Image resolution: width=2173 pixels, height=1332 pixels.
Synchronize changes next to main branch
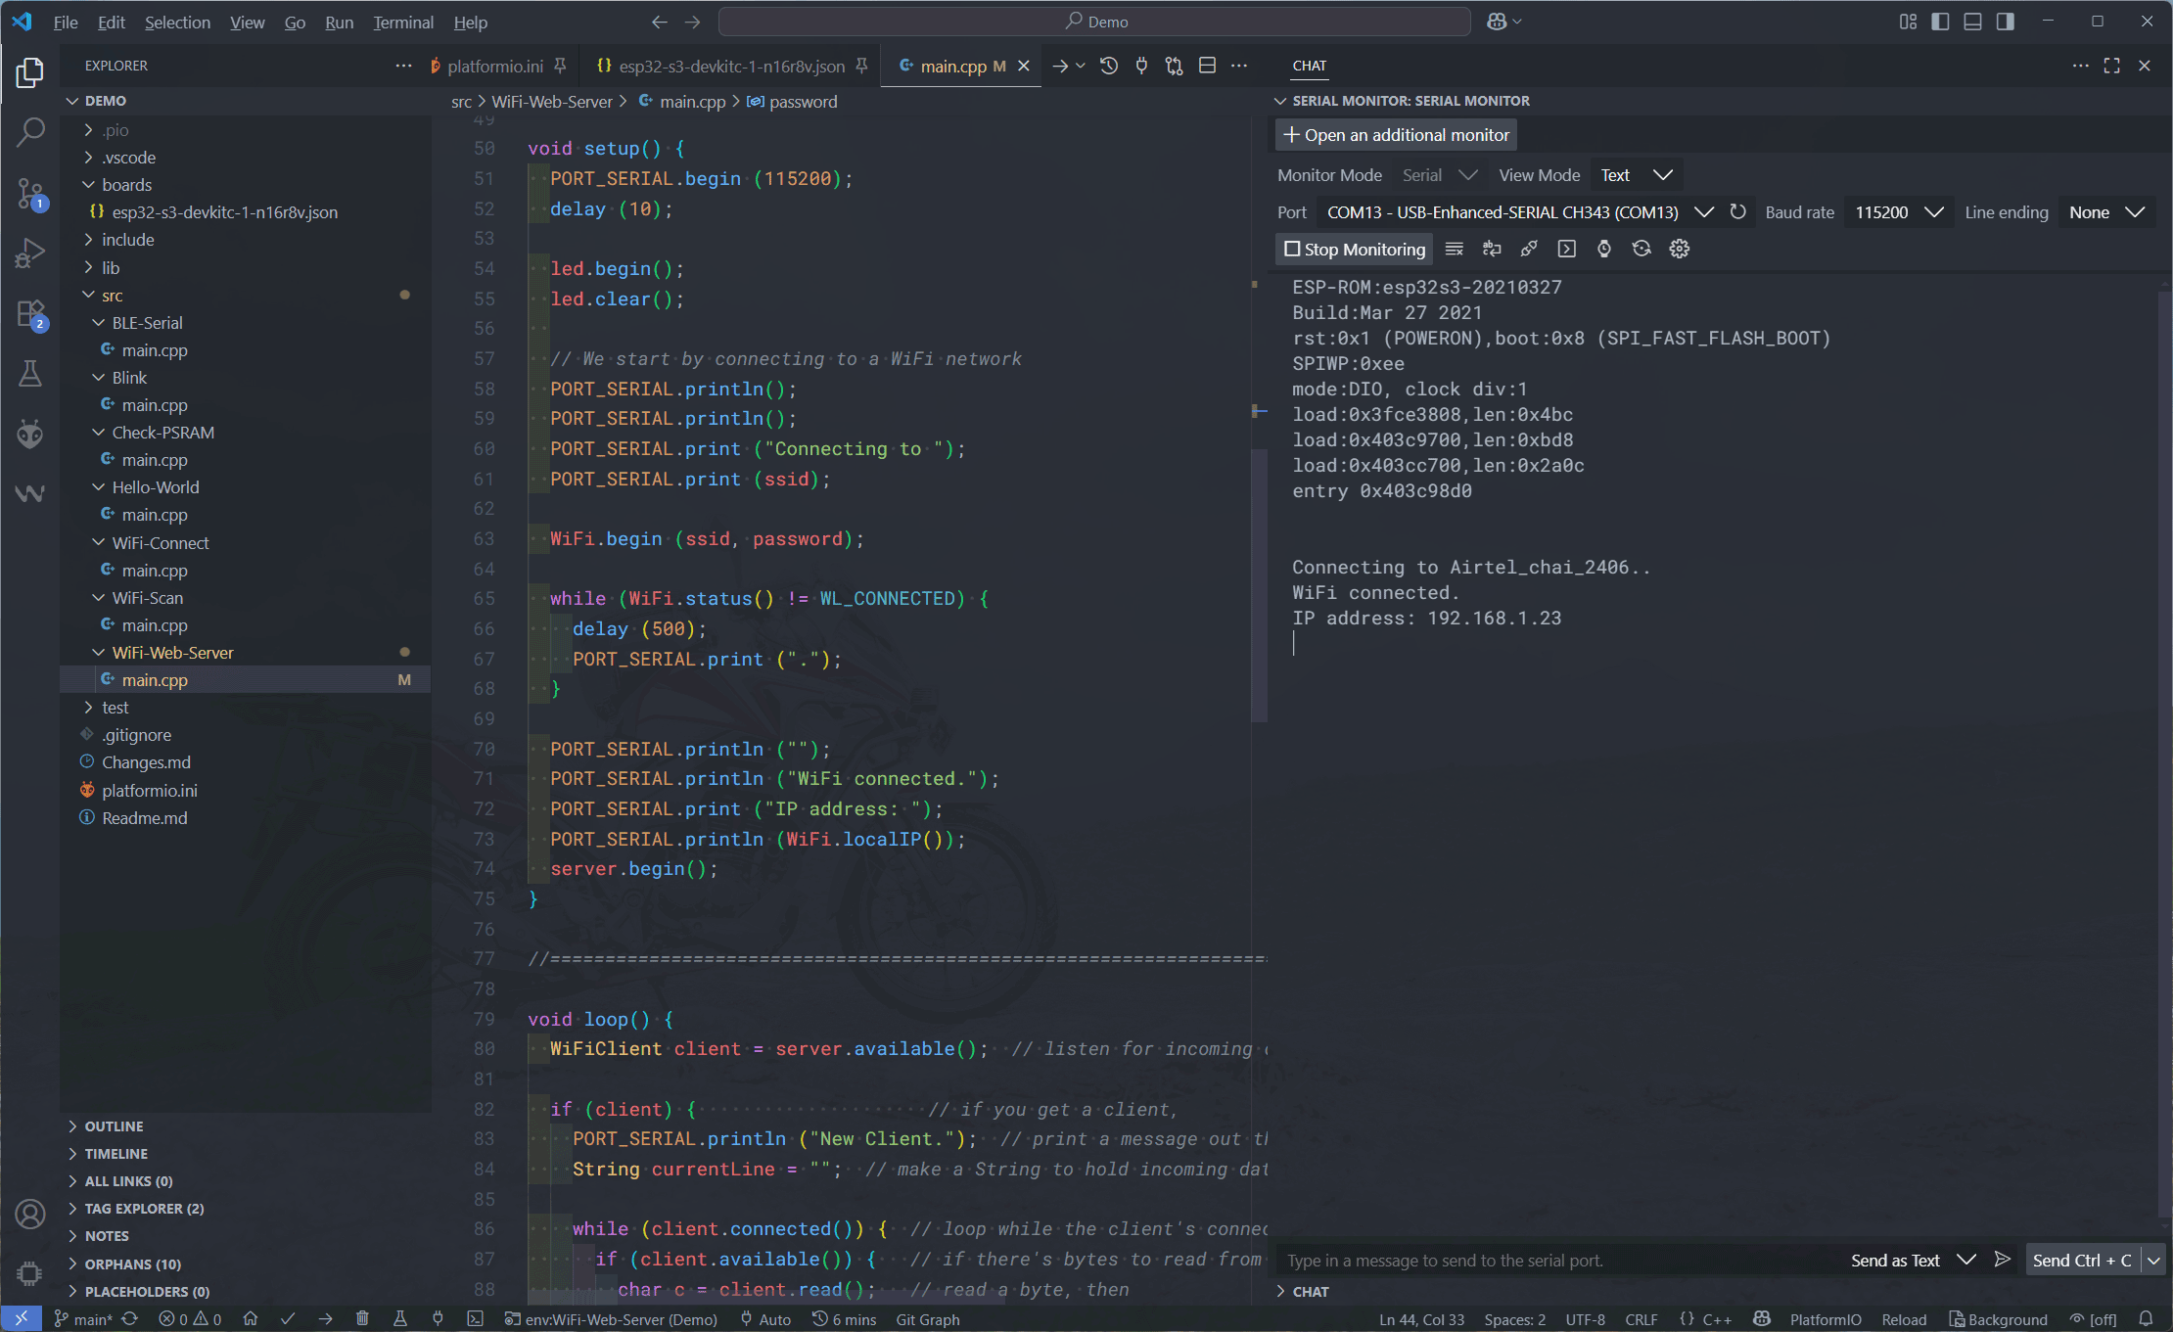click(130, 1319)
